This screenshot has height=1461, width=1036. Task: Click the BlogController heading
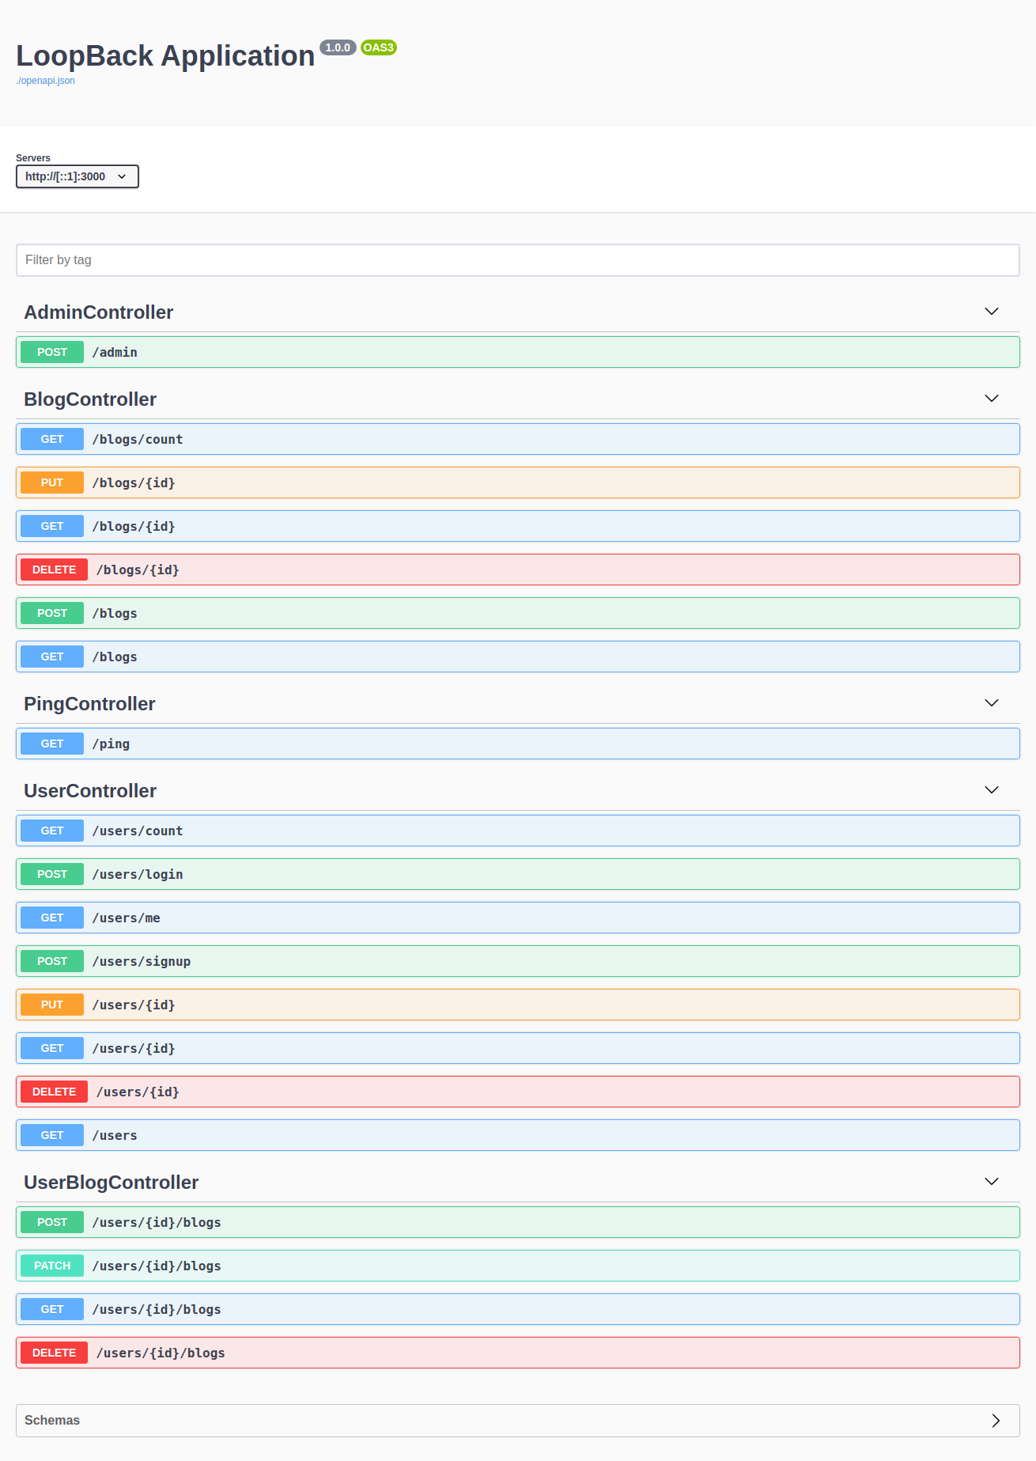pos(90,399)
